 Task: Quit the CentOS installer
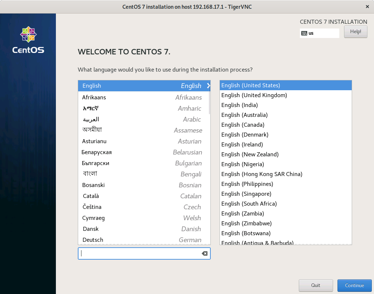pos(316,285)
